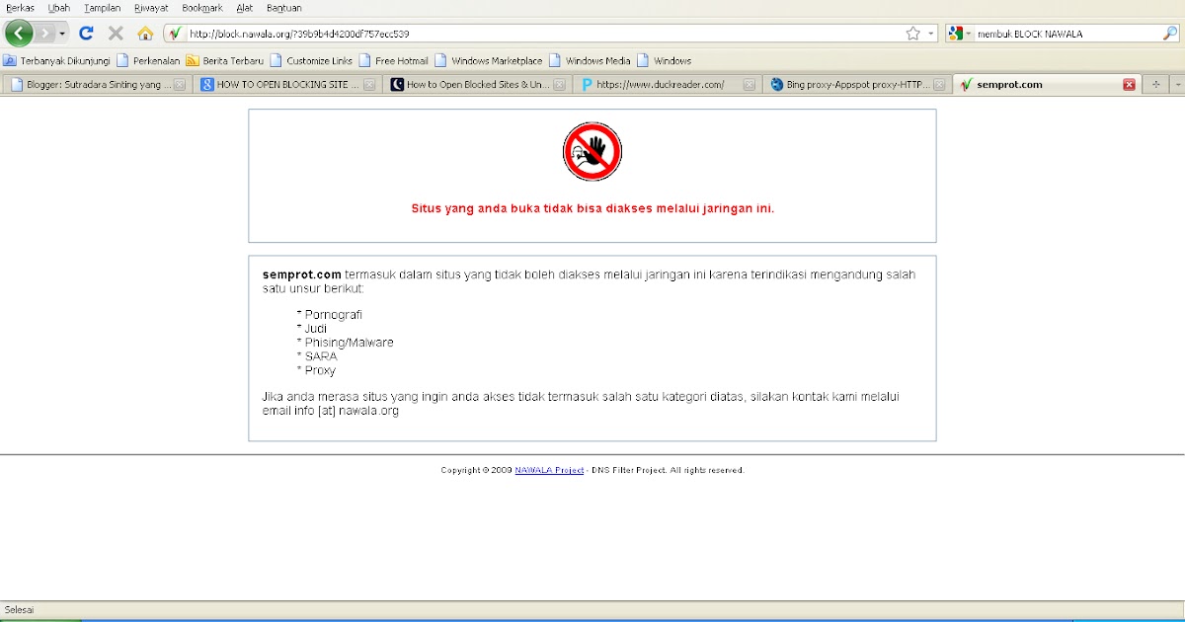Close the HOW TO OPEN BLOCKING SITE tab
The height and width of the screenshot is (622, 1185).
pyautogui.click(x=369, y=85)
